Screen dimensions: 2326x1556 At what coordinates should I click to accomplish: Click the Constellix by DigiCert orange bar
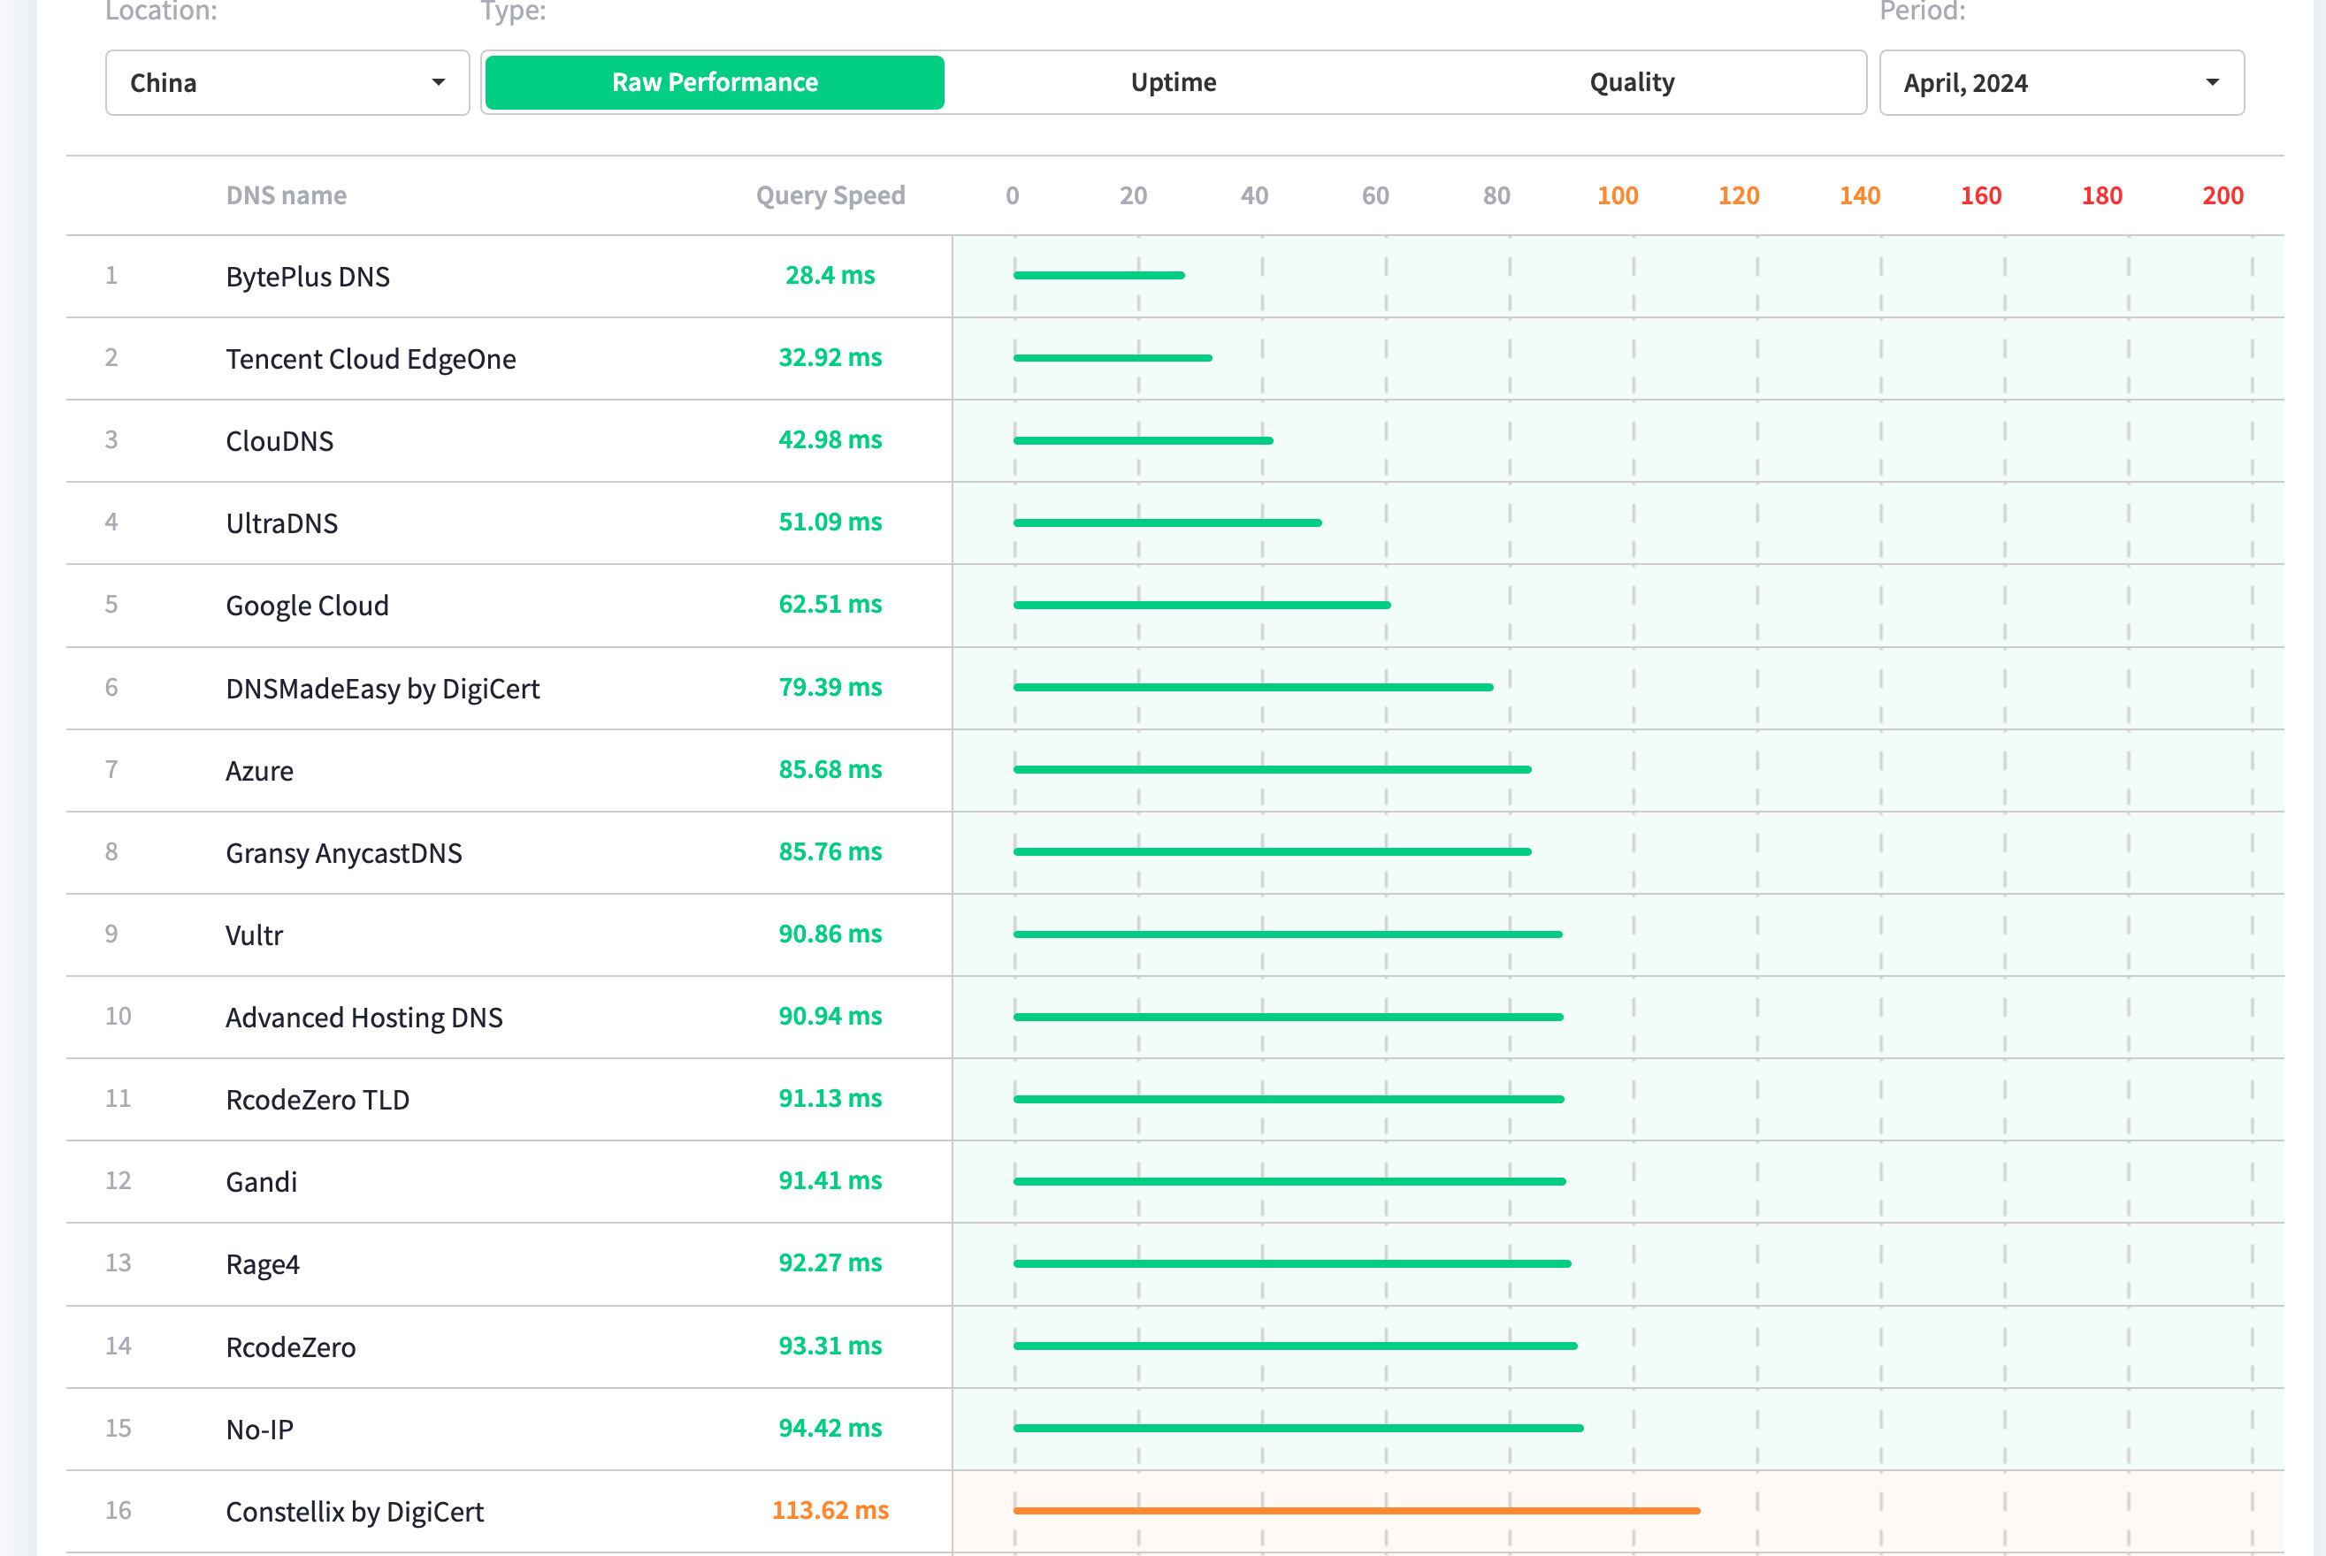click(1355, 1510)
